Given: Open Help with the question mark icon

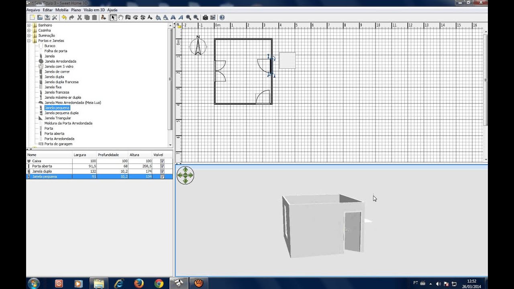Looking at the screenshot, I should (x=222, y=18).
